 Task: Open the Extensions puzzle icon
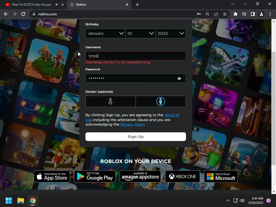(236, 14)
